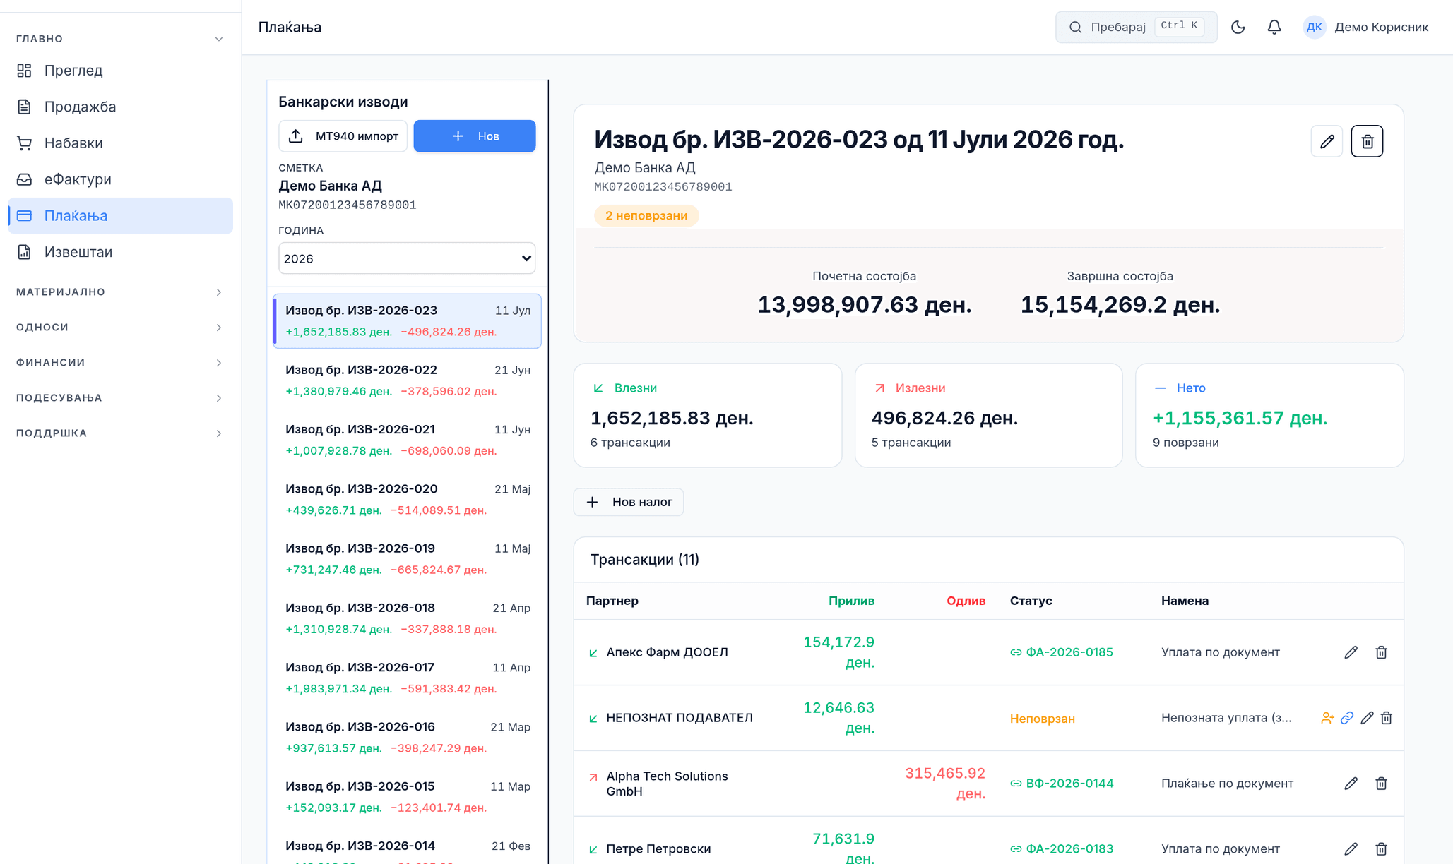This screenshot has width=1453, height=864.
Task: Click the pencil icon to edit statement ИЗВ-2026-023
Action: click(x=1327, y=141)
